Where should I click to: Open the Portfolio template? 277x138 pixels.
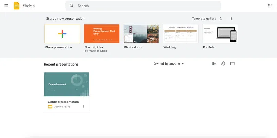pos(220,34)
